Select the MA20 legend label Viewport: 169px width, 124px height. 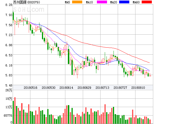[114, 2]
